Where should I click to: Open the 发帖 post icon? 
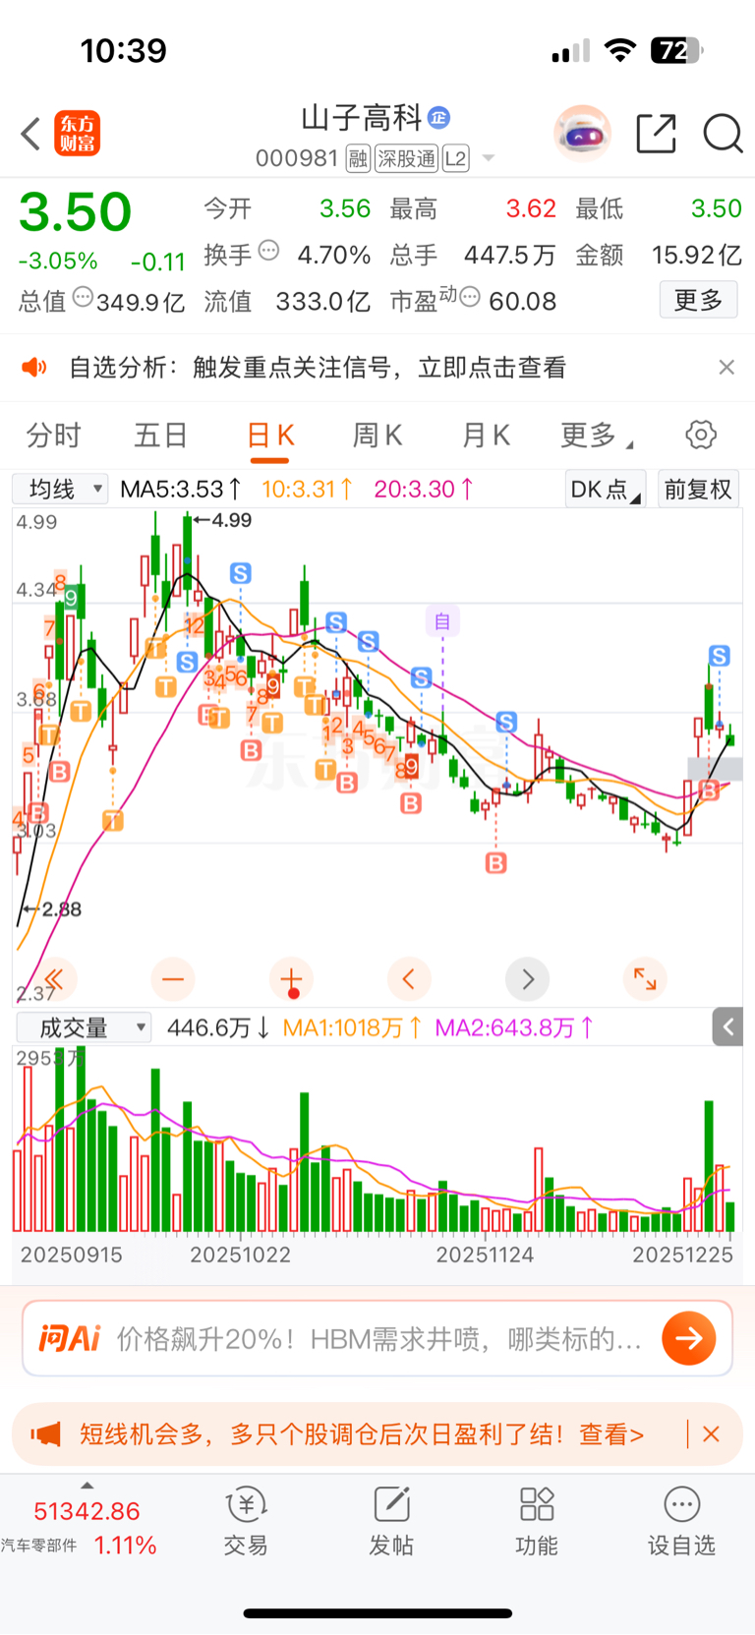[x=391, y=1520]
